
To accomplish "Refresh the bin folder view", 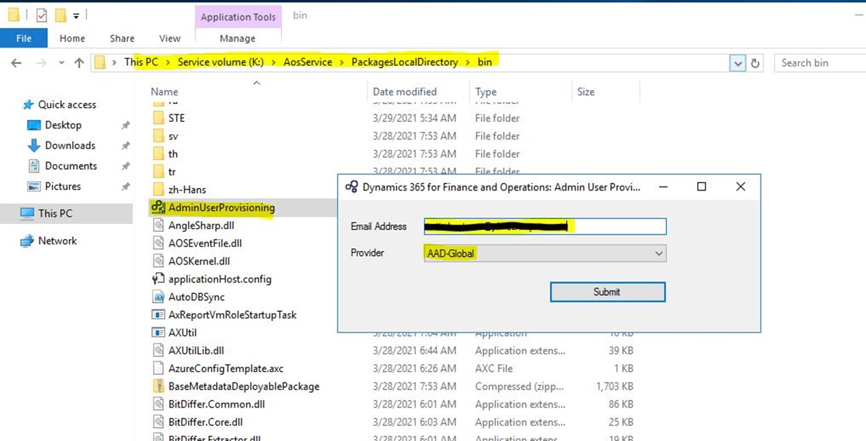I will pyautogui.click(x=755, y=63).
